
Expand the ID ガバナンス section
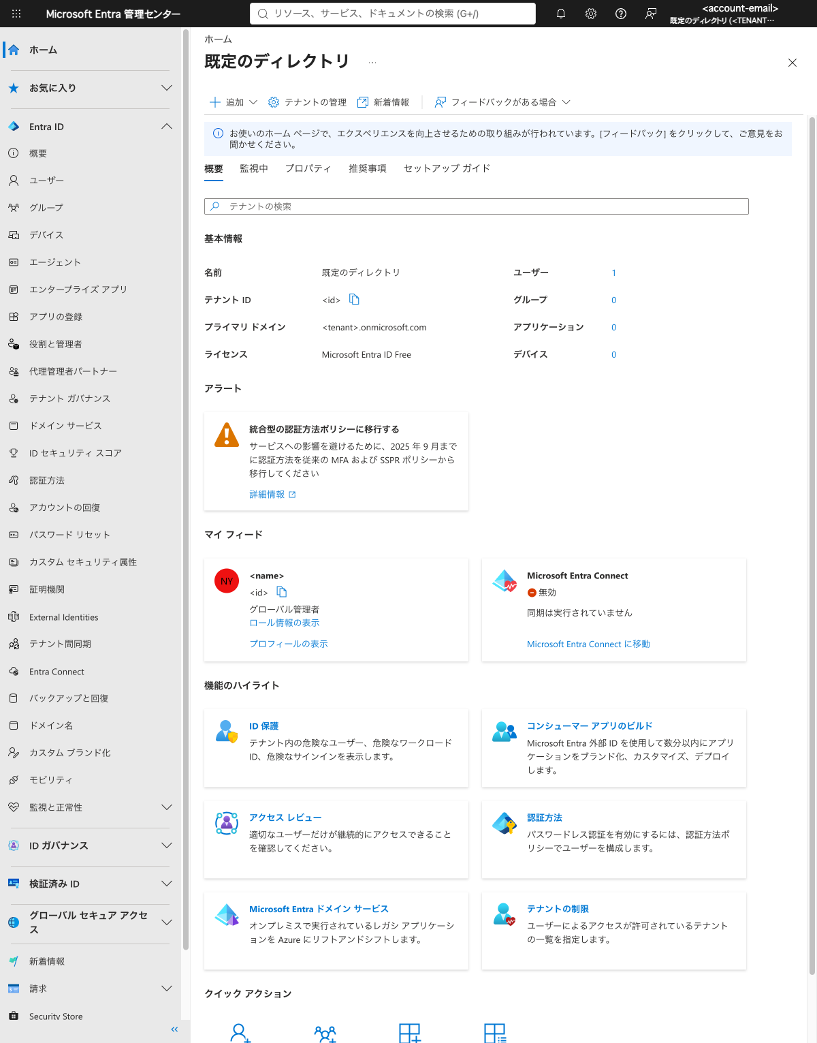point(167,845)
